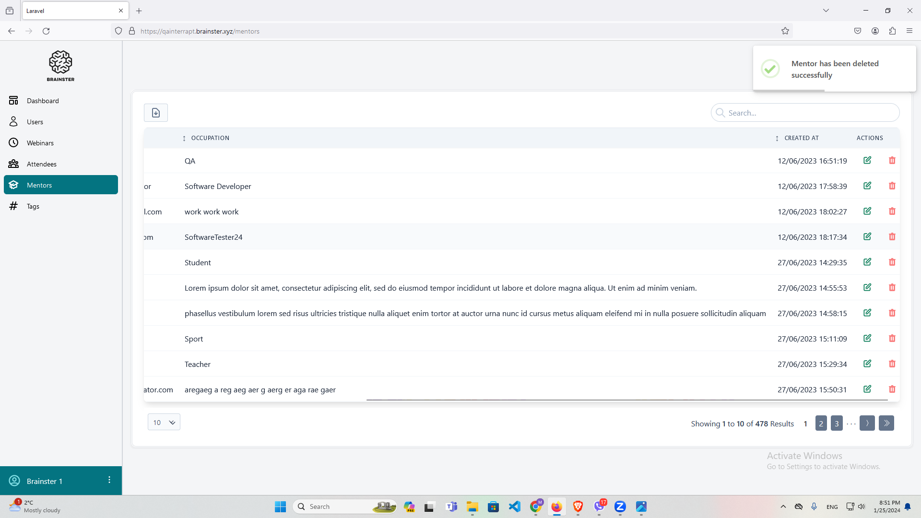
Task: Delete the Sport mentor entry
Action: click(x=892, y=339)
